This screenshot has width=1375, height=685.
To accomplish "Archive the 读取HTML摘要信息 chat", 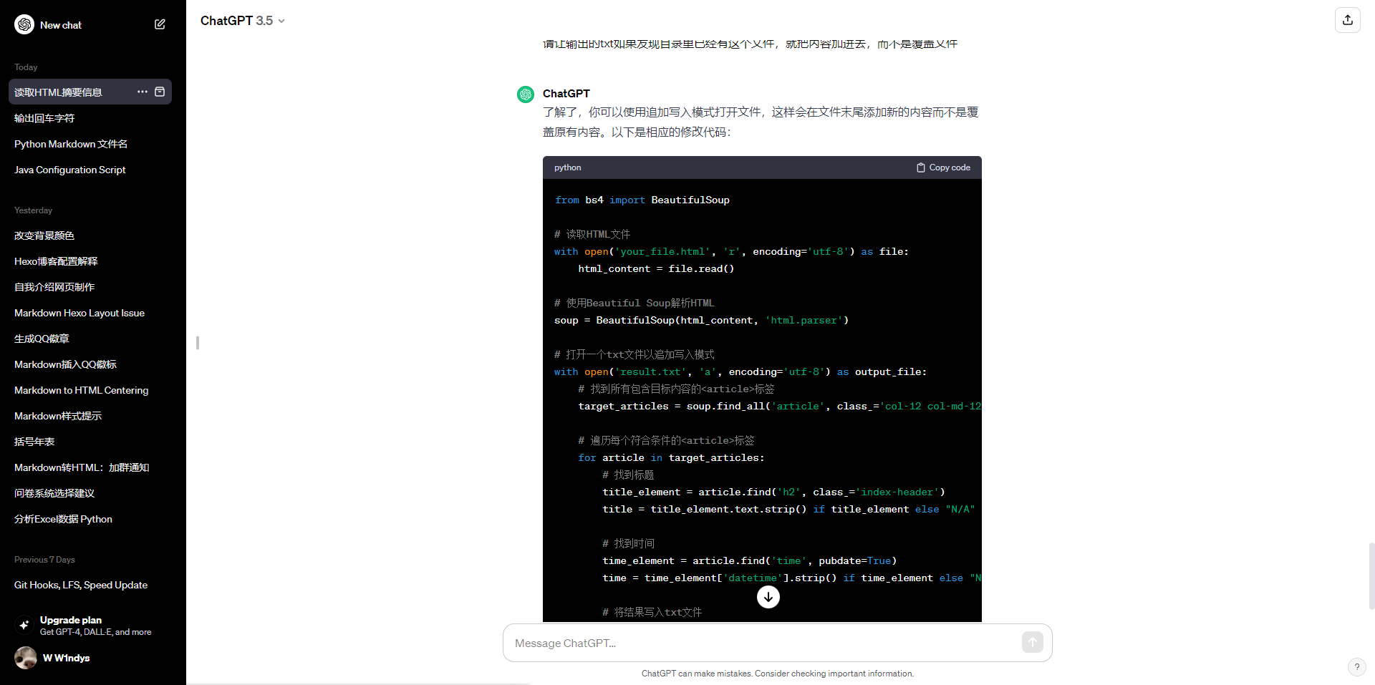I will coord(160,92).
